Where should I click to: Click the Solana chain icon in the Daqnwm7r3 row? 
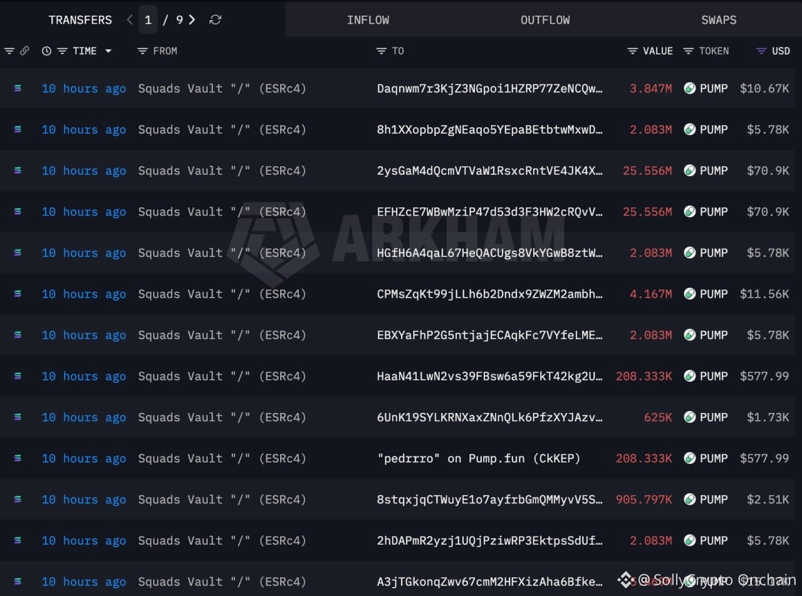(x=18, y=88)
